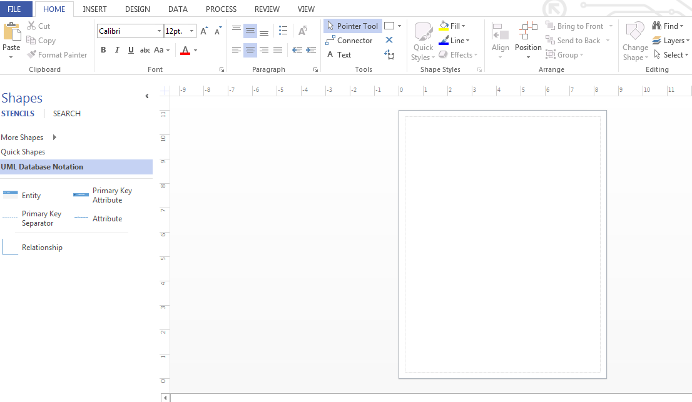Switch to the SEARCH tab in Shapes panel
Screen dimensions: 692x402
66,113
